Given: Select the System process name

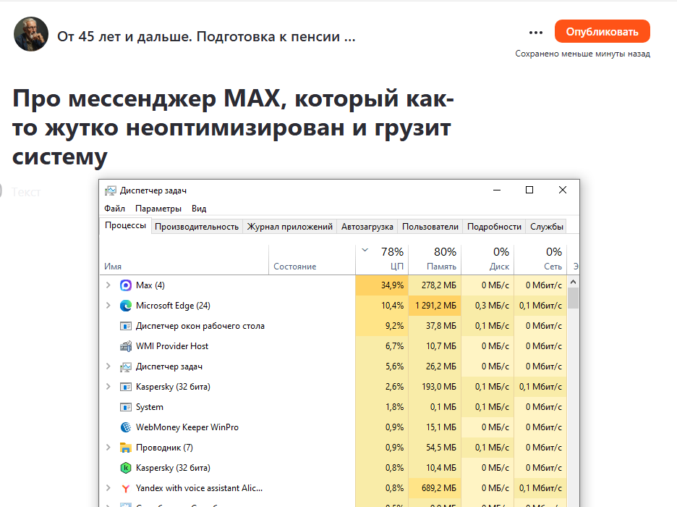Looking at the screenshot, I should click(150, 407).
